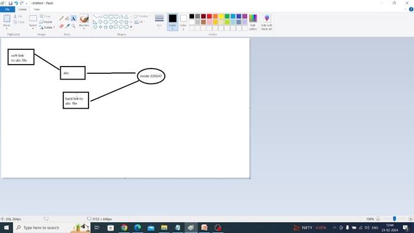Open Google Chrome from the taskbar

coord(124,227)
